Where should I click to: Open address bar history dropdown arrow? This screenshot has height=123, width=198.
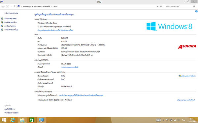click(158, 6)
